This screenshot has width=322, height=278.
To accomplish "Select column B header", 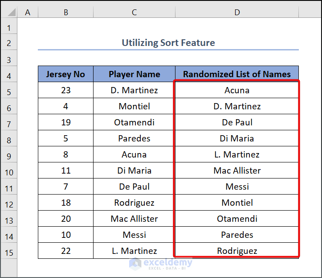I will 65,12.
